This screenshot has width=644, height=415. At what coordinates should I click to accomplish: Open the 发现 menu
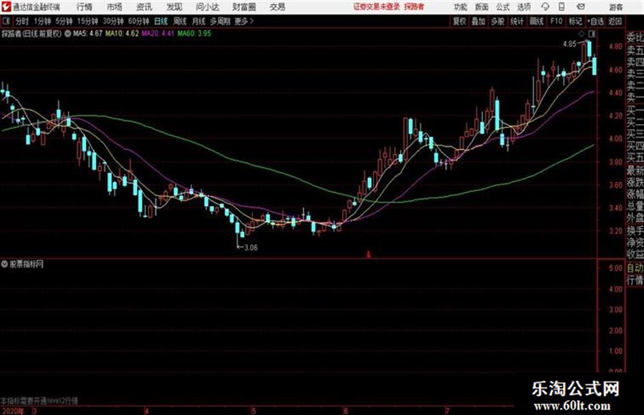[174, 7]
